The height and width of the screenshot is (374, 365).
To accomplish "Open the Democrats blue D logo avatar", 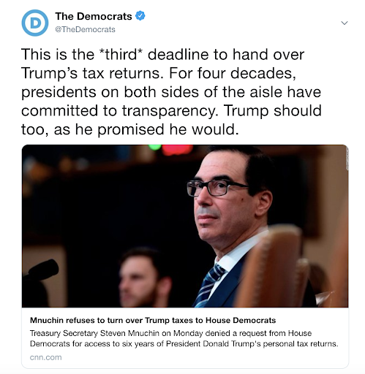I will (x=35, y=23).
